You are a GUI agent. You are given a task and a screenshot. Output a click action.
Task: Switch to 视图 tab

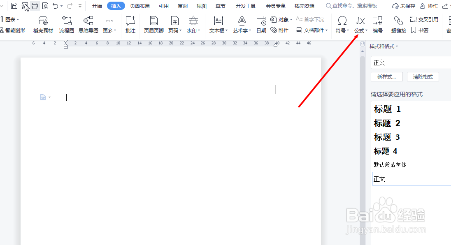point(201,6)
